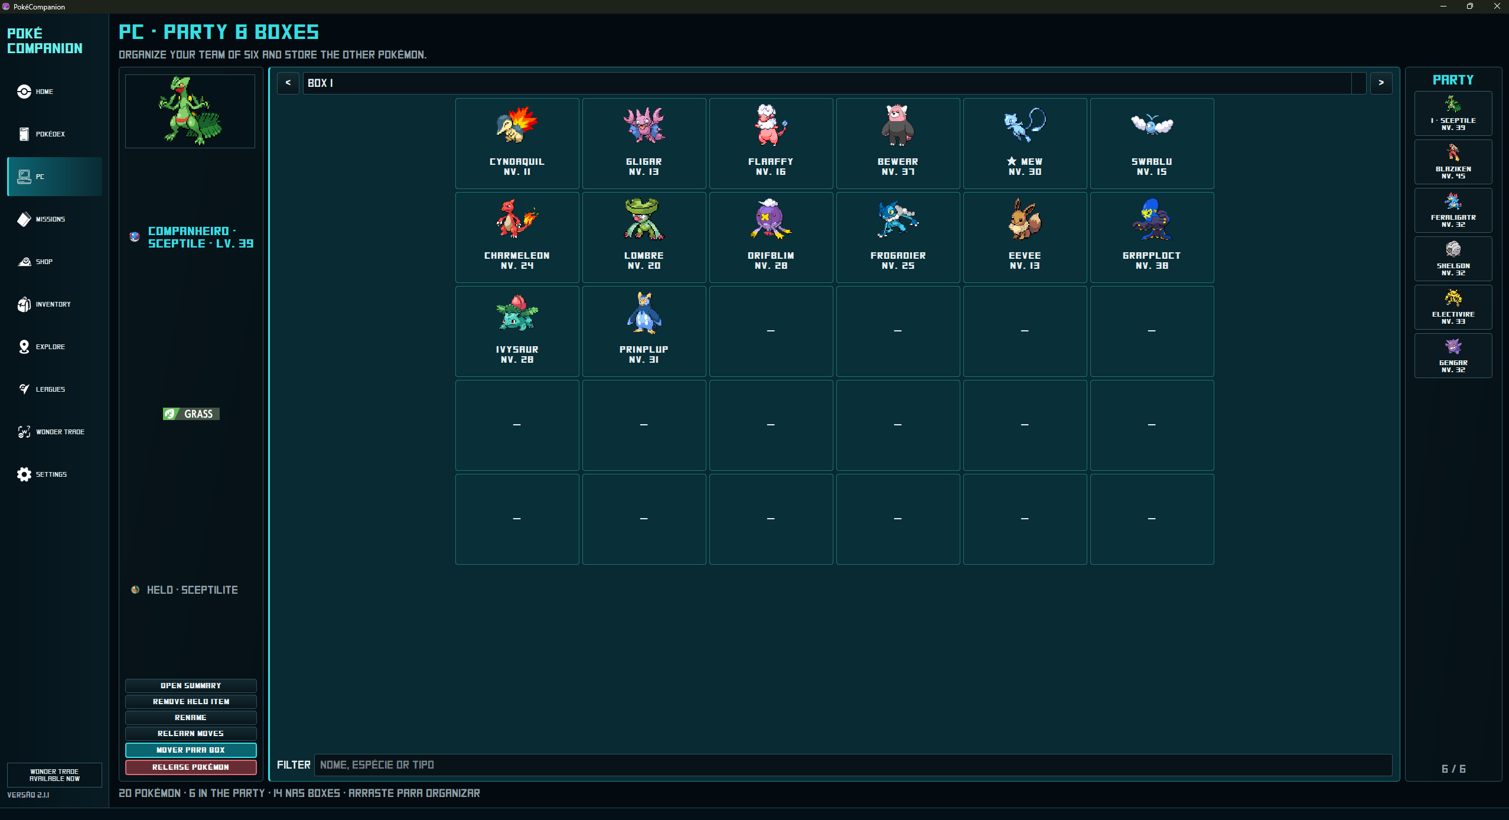Select Electivire in the party panel
This screenshot has height=820, width=1509.
(x=1453, y=307)
